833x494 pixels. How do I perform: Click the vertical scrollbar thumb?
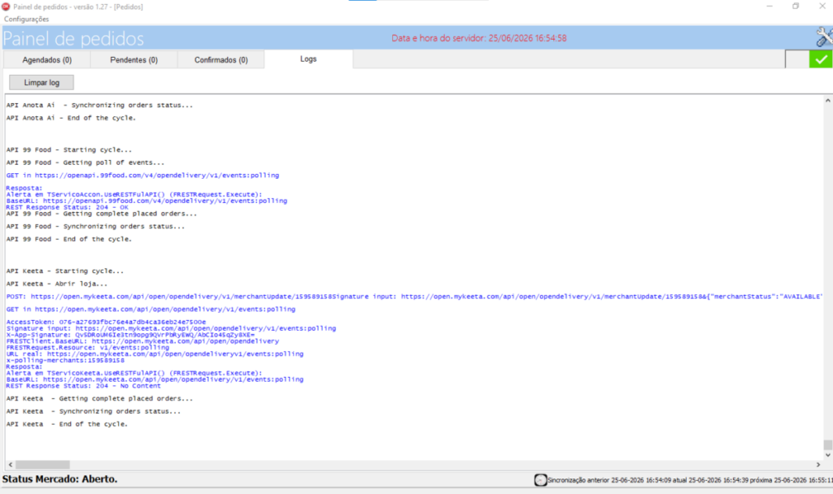pyautogui.click(x=827, y=444)
